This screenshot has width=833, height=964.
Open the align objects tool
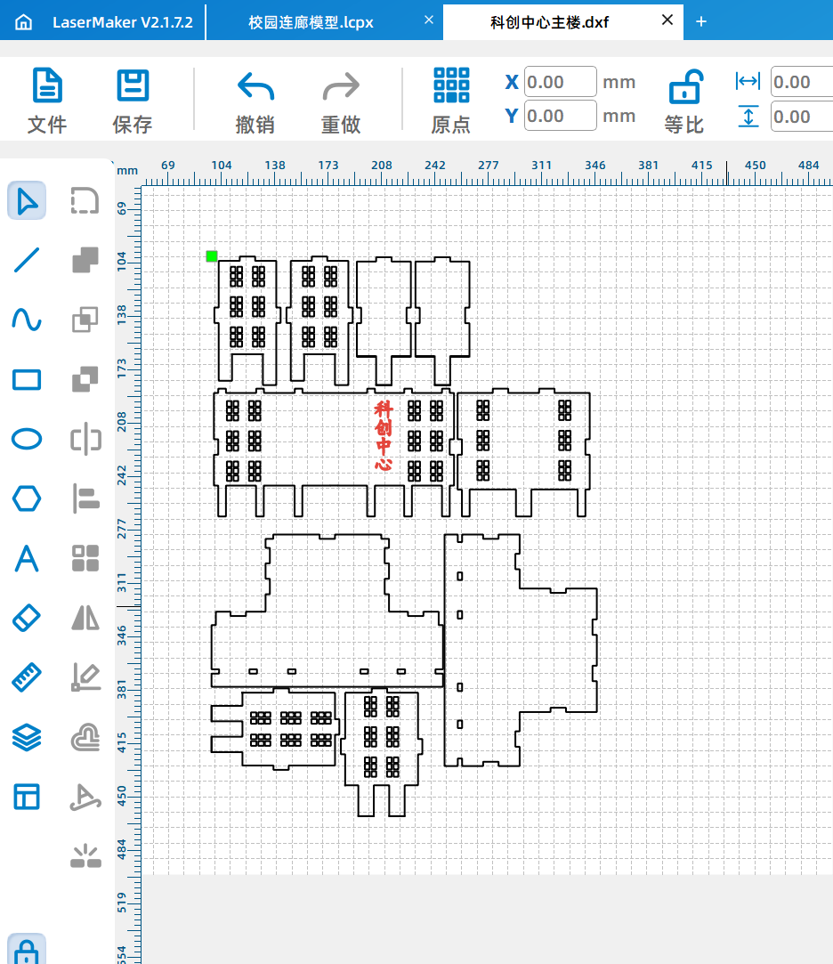point(85,498)
